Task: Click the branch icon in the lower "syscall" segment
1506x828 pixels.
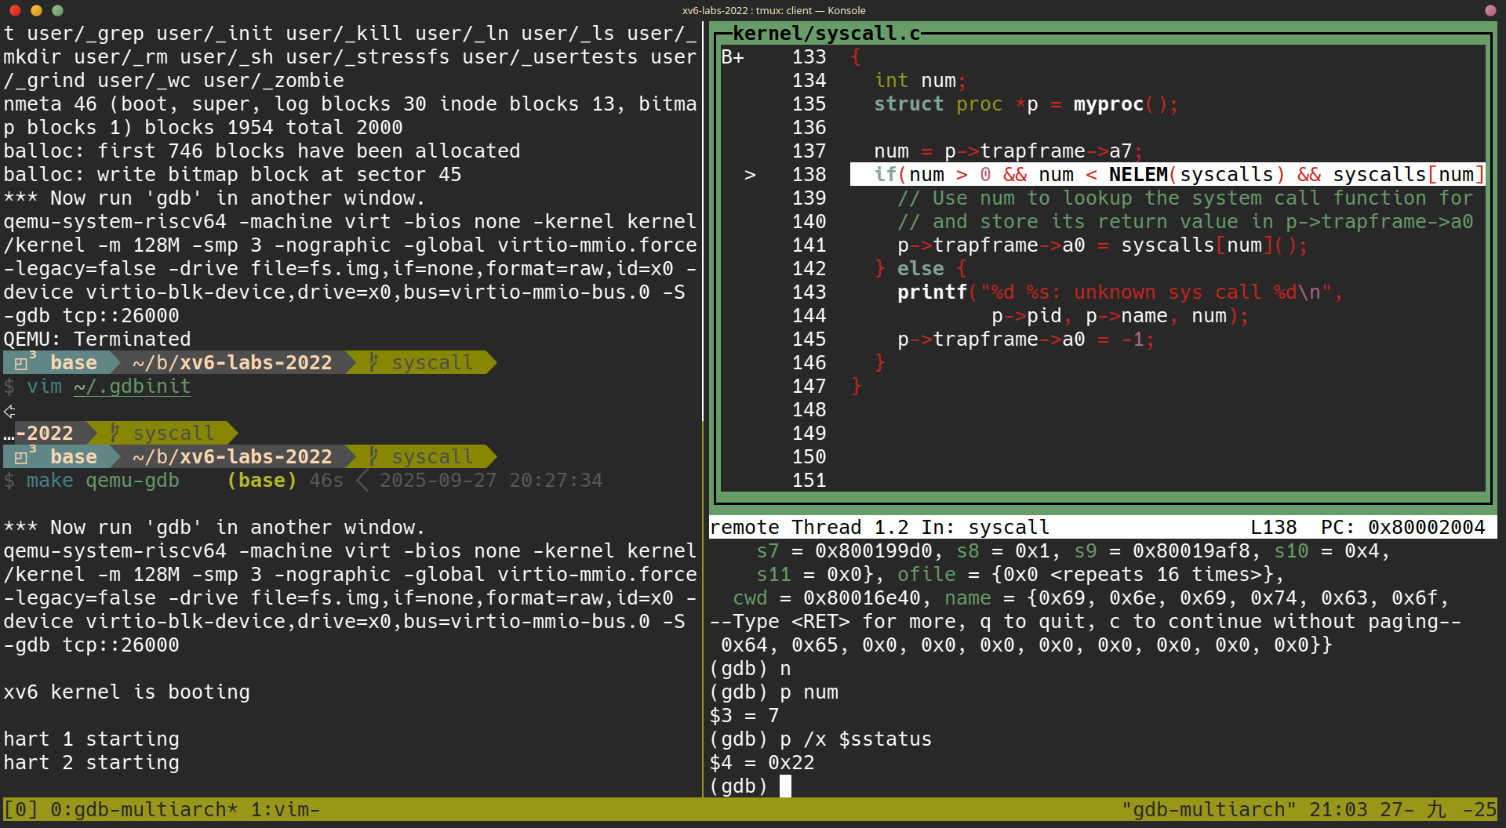Action: click(373, 456)
